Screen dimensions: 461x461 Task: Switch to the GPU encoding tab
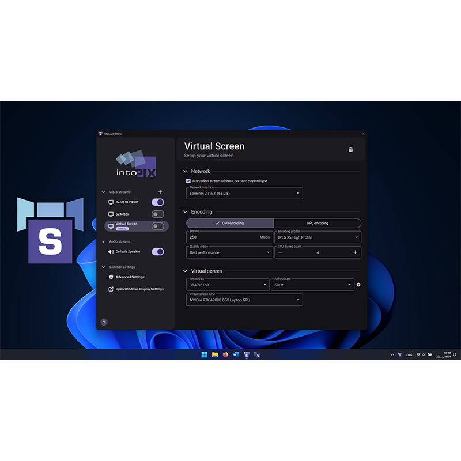pyautogui.click(x=317, y=223)
